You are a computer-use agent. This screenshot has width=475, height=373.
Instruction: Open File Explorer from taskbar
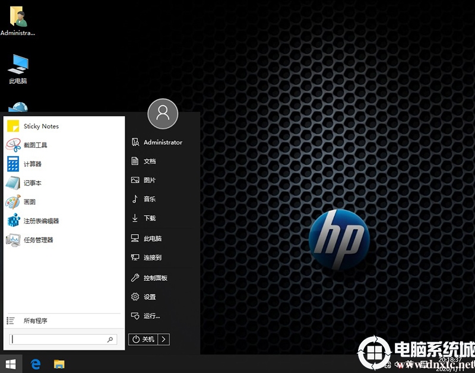(59, 364)
